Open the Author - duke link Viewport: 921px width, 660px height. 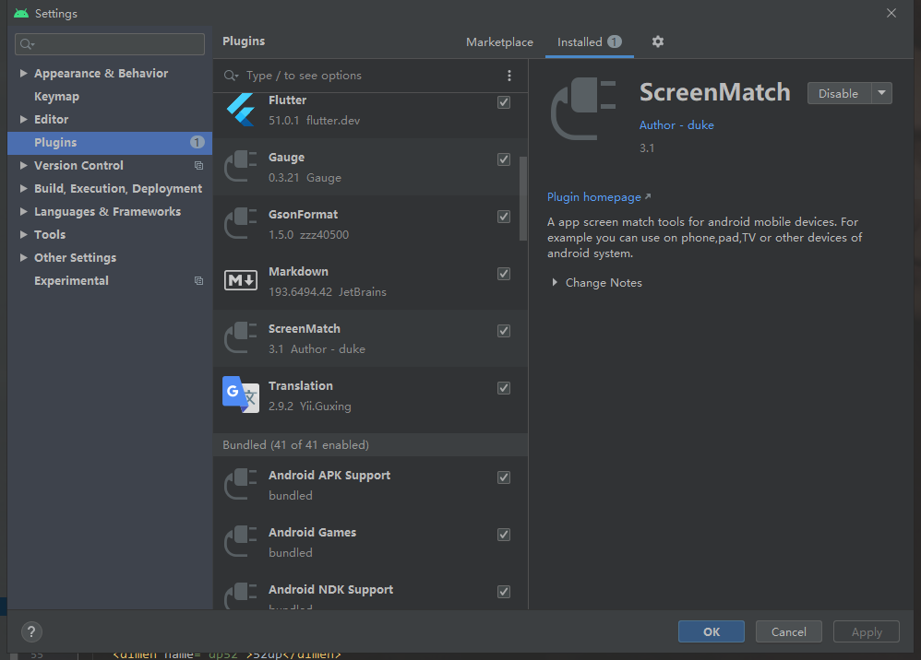point(676,125)
